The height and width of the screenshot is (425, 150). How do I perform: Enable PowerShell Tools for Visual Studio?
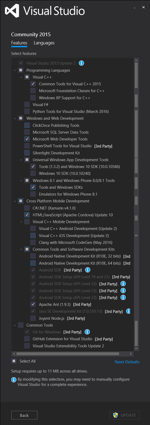tap(27, 146)
